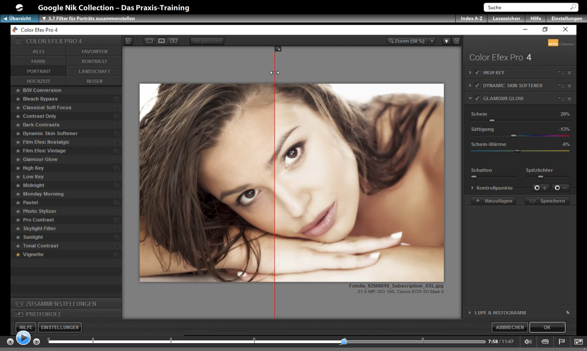Open the Zoom level dropdown arrow
This screenshot has height=351, width=587.
tap(432, 41)
